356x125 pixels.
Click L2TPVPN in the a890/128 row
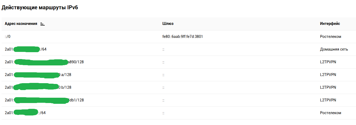point(328,62)
